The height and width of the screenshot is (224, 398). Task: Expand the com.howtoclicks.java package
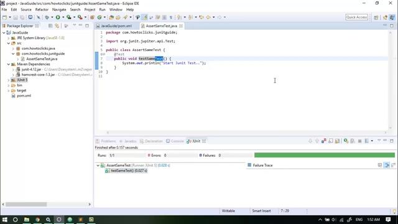point(13,49)
